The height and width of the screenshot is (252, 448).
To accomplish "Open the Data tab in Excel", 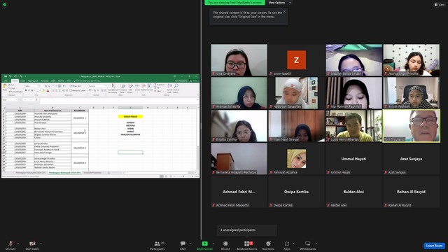I will 53,81.
